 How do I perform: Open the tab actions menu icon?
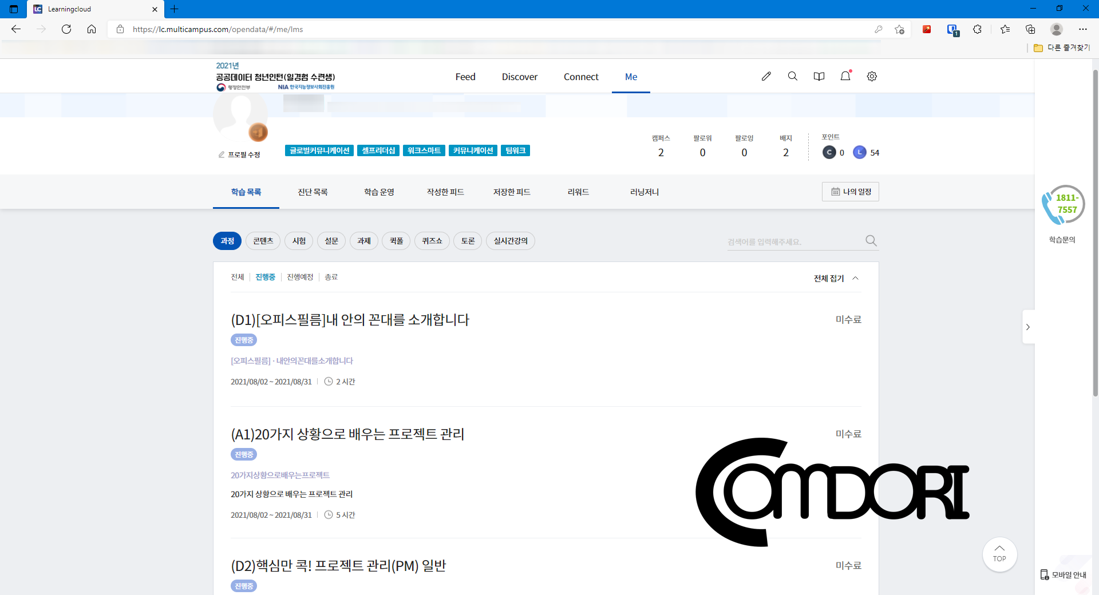coord(14,9)
